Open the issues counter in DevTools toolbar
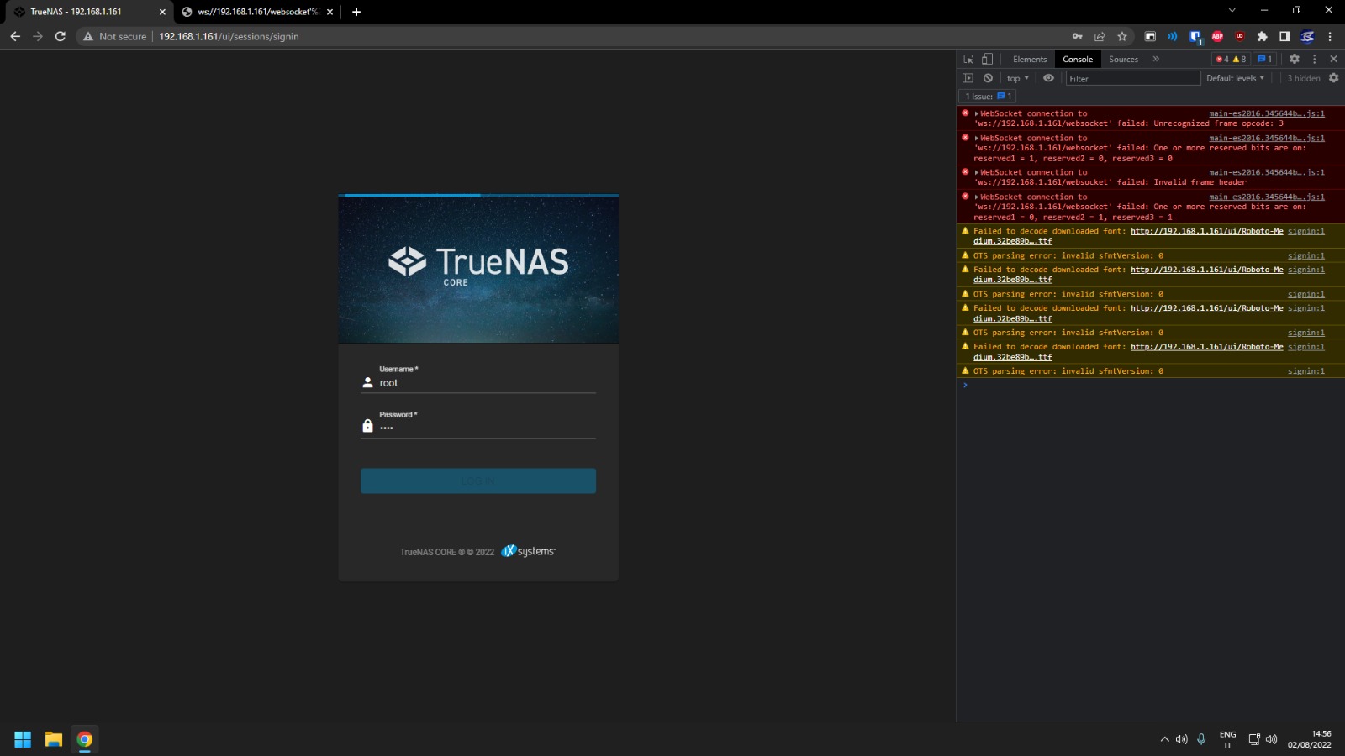This screenshot has height=756, width=1345. coord(1264,59)
